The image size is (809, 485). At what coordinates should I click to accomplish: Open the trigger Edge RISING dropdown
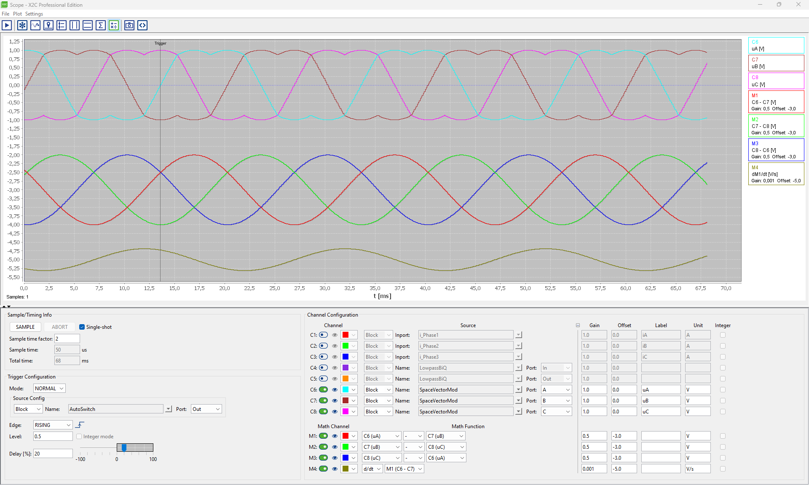pyautogui.click(x=53, y=425)
